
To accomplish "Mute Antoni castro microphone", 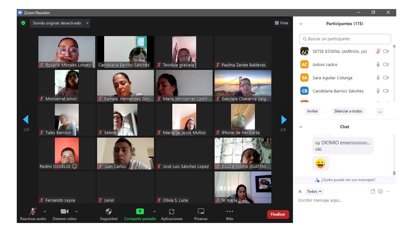I will (x=378, y=64).
